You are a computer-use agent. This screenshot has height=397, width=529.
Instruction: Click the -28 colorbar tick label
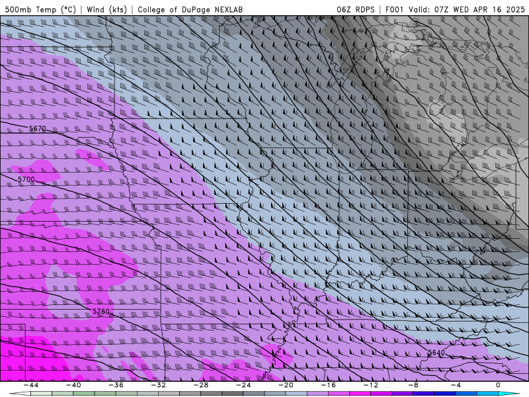pos(201,385)
